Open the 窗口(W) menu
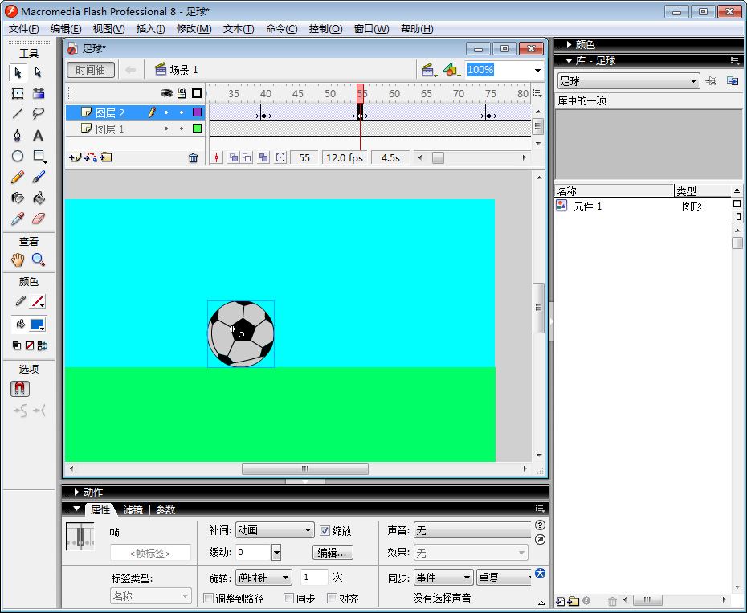747x613 pixels. [x=372, y=29]
